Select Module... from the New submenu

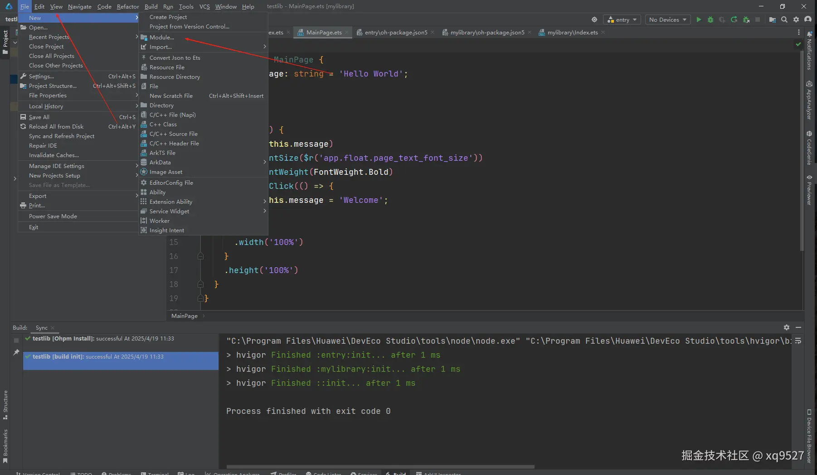162,38
